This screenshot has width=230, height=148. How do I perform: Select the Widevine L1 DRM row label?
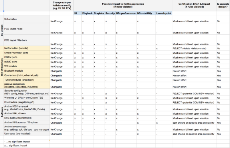pyautogui.click(x=27, y=98)
